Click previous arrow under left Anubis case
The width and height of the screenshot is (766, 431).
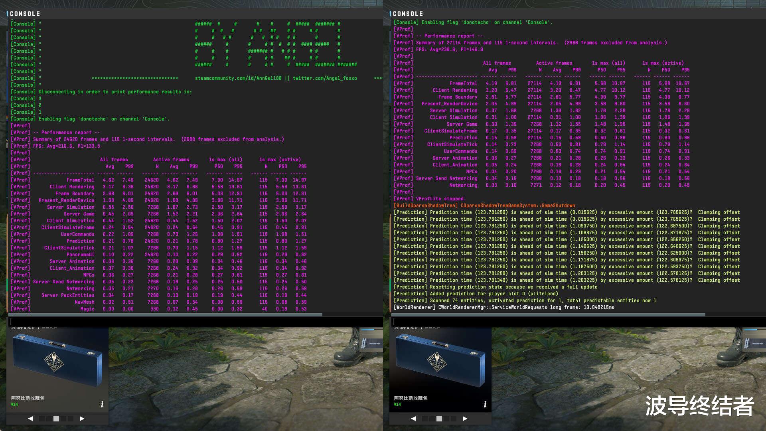pyautogui.click(x=30, y=419)
